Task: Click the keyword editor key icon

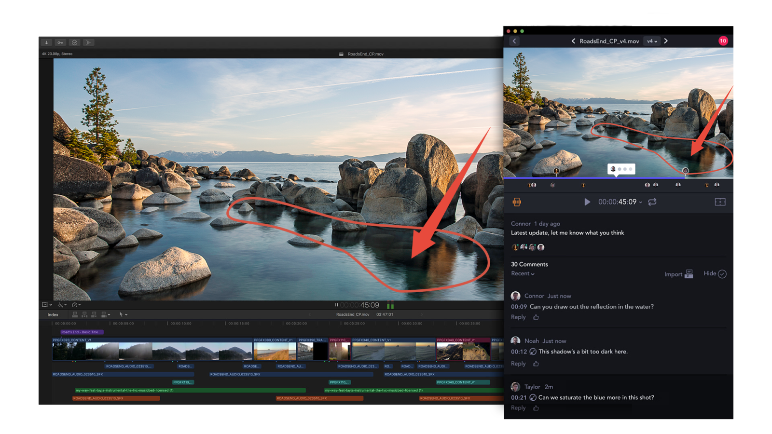Action: click(x=60, y=42)
